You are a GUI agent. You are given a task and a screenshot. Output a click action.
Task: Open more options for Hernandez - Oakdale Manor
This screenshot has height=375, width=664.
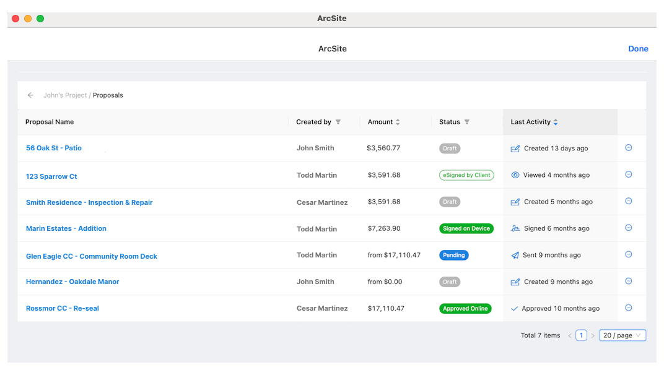629,281
